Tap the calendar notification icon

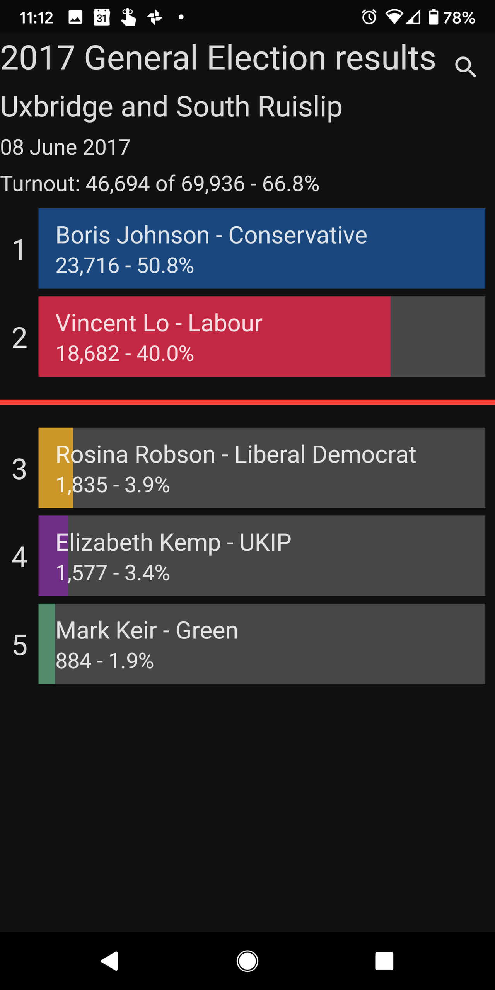tap(102, 17)
